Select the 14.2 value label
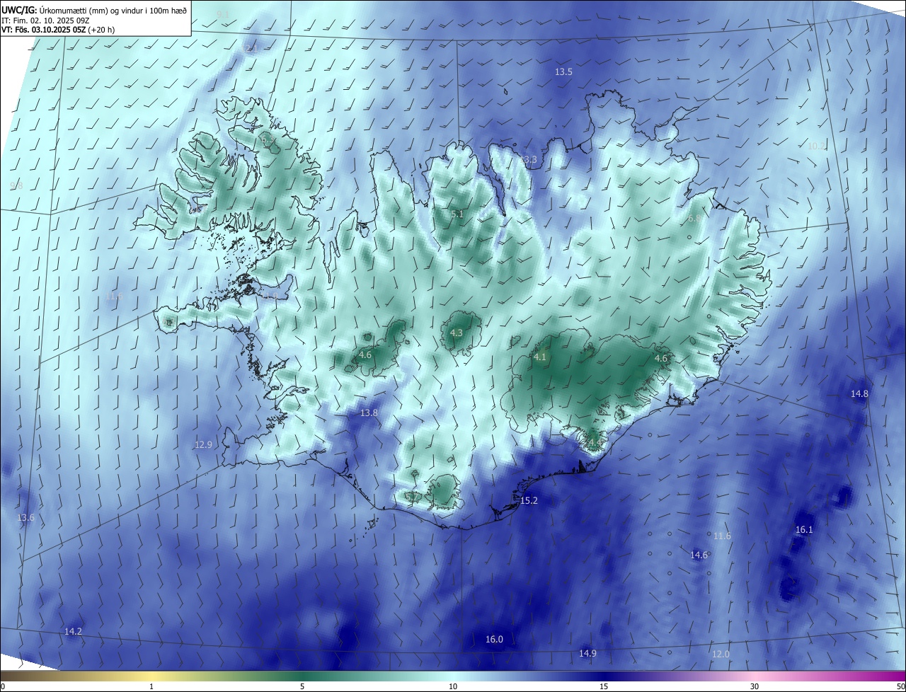 point(73,631)
